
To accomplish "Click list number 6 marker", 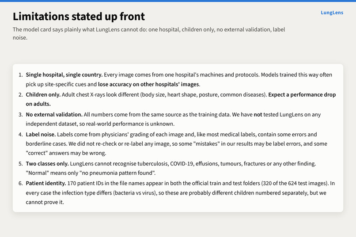I will click(x=21, y=184).
